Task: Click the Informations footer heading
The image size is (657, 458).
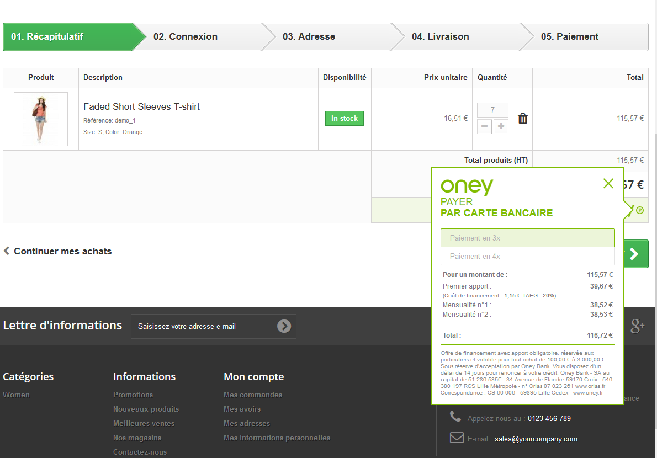Action: point(145,377)
